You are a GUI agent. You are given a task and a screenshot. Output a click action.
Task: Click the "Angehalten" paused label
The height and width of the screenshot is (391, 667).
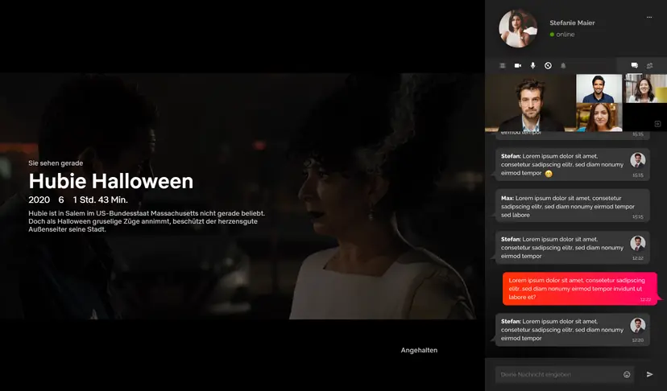[x=419, y=350]
